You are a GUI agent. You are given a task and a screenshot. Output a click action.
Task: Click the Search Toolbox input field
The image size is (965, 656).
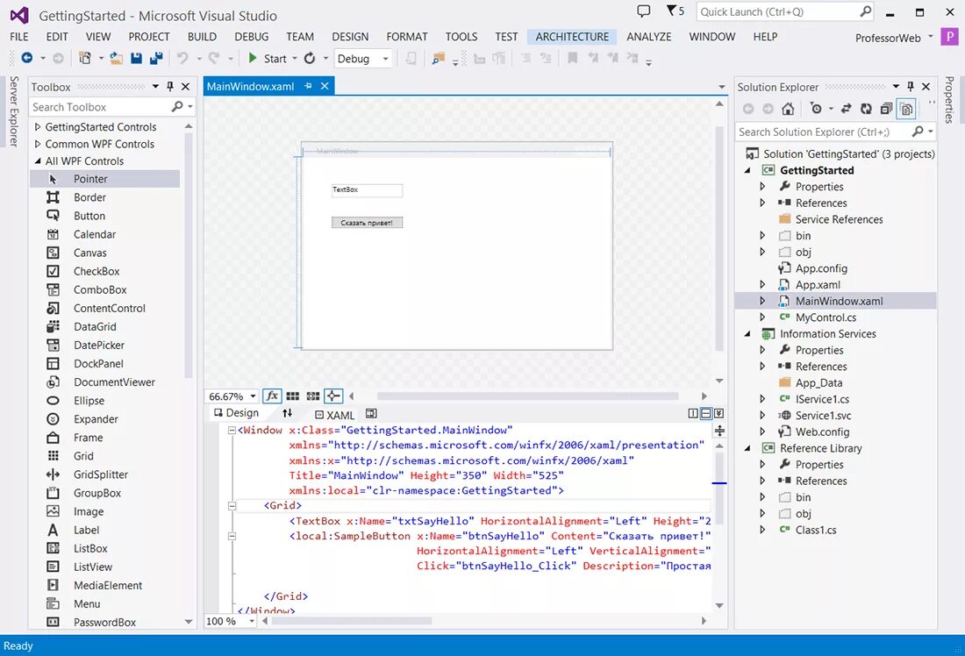coord(111,107)
